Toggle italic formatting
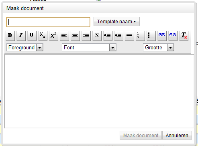 [21, 36]
